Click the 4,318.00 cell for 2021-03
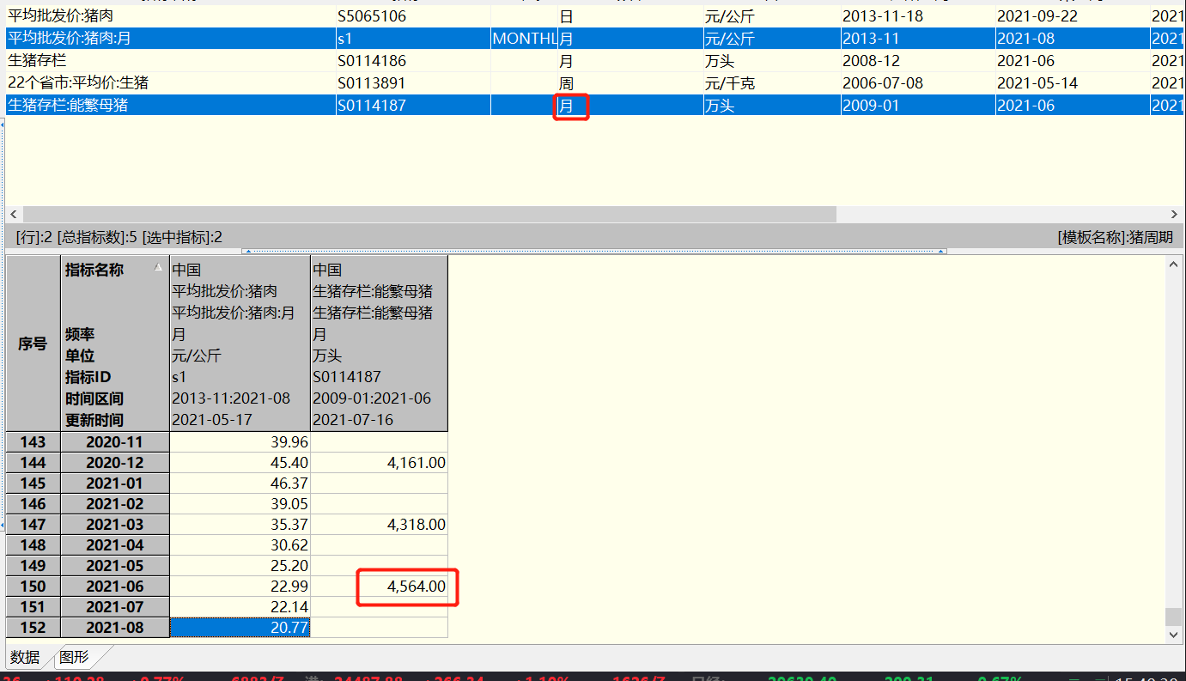Image resolution: width=1186 pixels, height=681 pixels. point(379,525)
